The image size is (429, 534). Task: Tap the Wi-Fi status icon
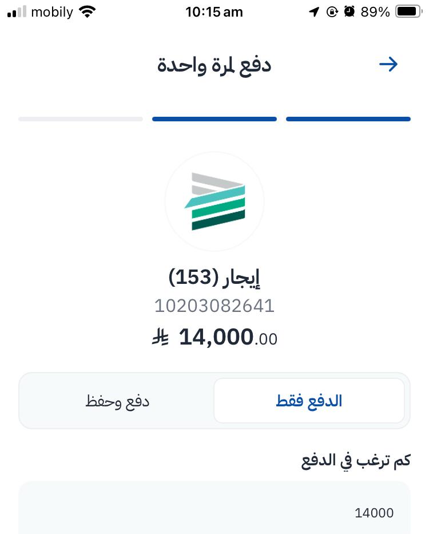(x=88, y=12)
